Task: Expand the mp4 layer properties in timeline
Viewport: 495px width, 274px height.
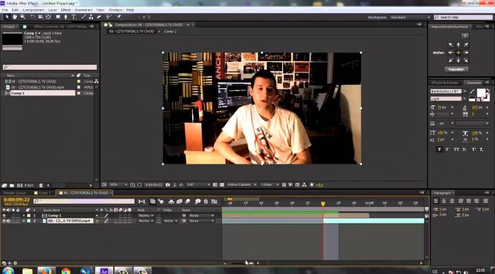Action: [23, 221]
